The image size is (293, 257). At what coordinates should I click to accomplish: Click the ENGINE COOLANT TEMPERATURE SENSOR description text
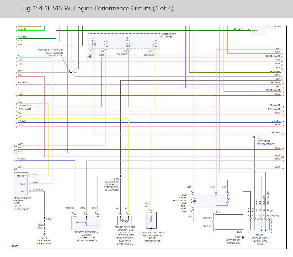point(125,235)
